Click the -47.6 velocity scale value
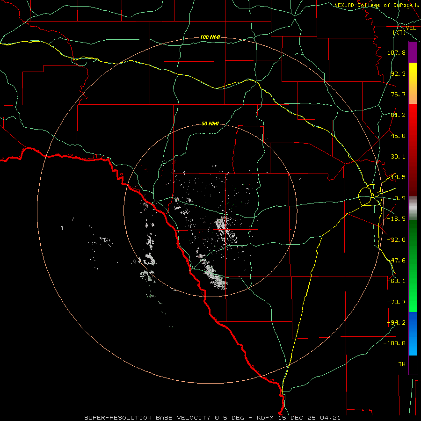Viewport: 421px width, 421px height. coord(396,261)
